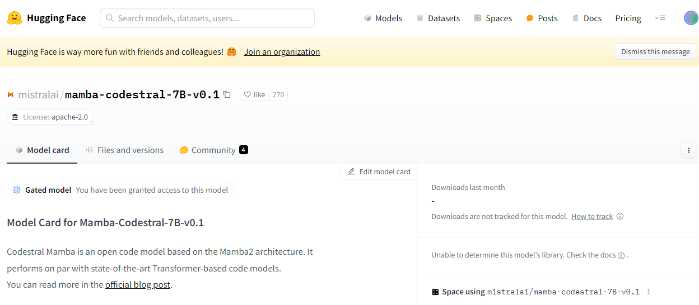Copy model name to clipboard

[x=227, y=94]
